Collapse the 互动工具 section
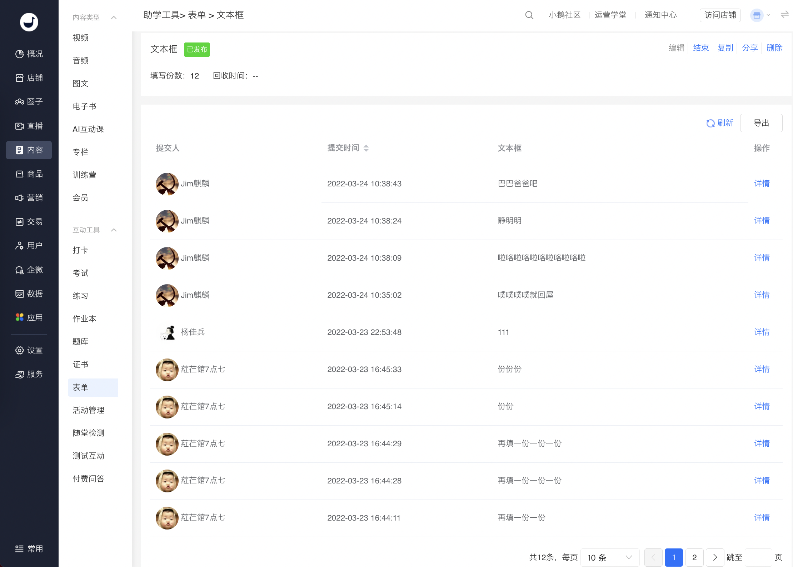The width and height of the screenshot is (793, 567). [x=114, y=230]
